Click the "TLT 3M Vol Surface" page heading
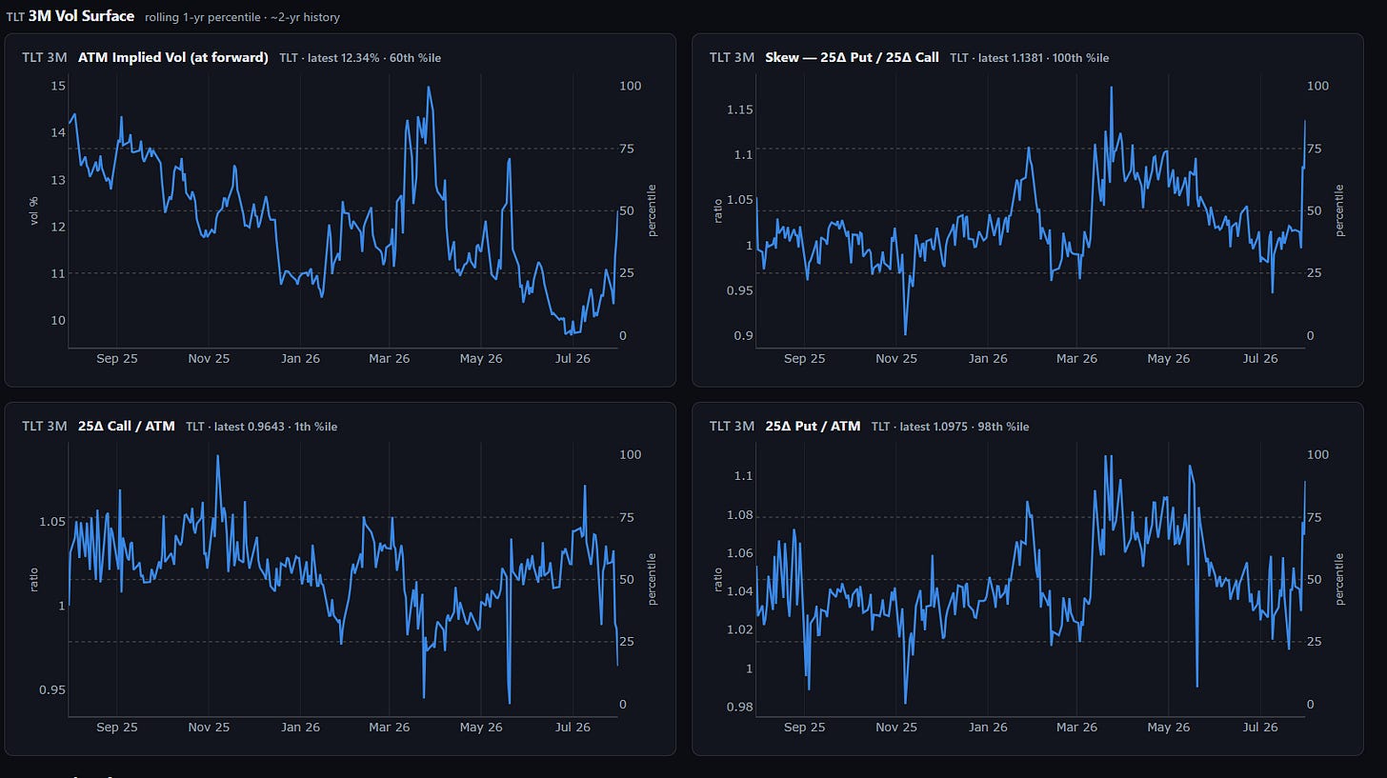The width and height of the screenshot is (1387, 778). [70, 16]
